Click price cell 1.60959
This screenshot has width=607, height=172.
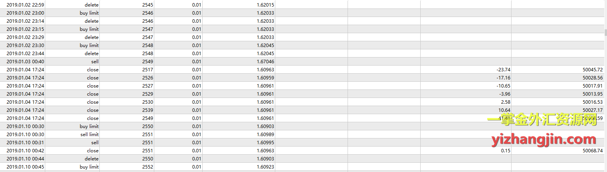click(265, 78)
